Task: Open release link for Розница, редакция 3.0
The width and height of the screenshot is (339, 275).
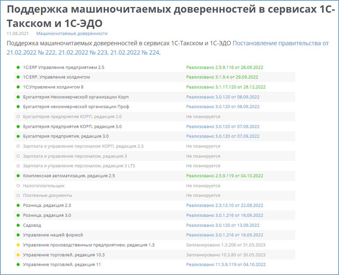Action: pyautogui.click(x=225, y=215)
